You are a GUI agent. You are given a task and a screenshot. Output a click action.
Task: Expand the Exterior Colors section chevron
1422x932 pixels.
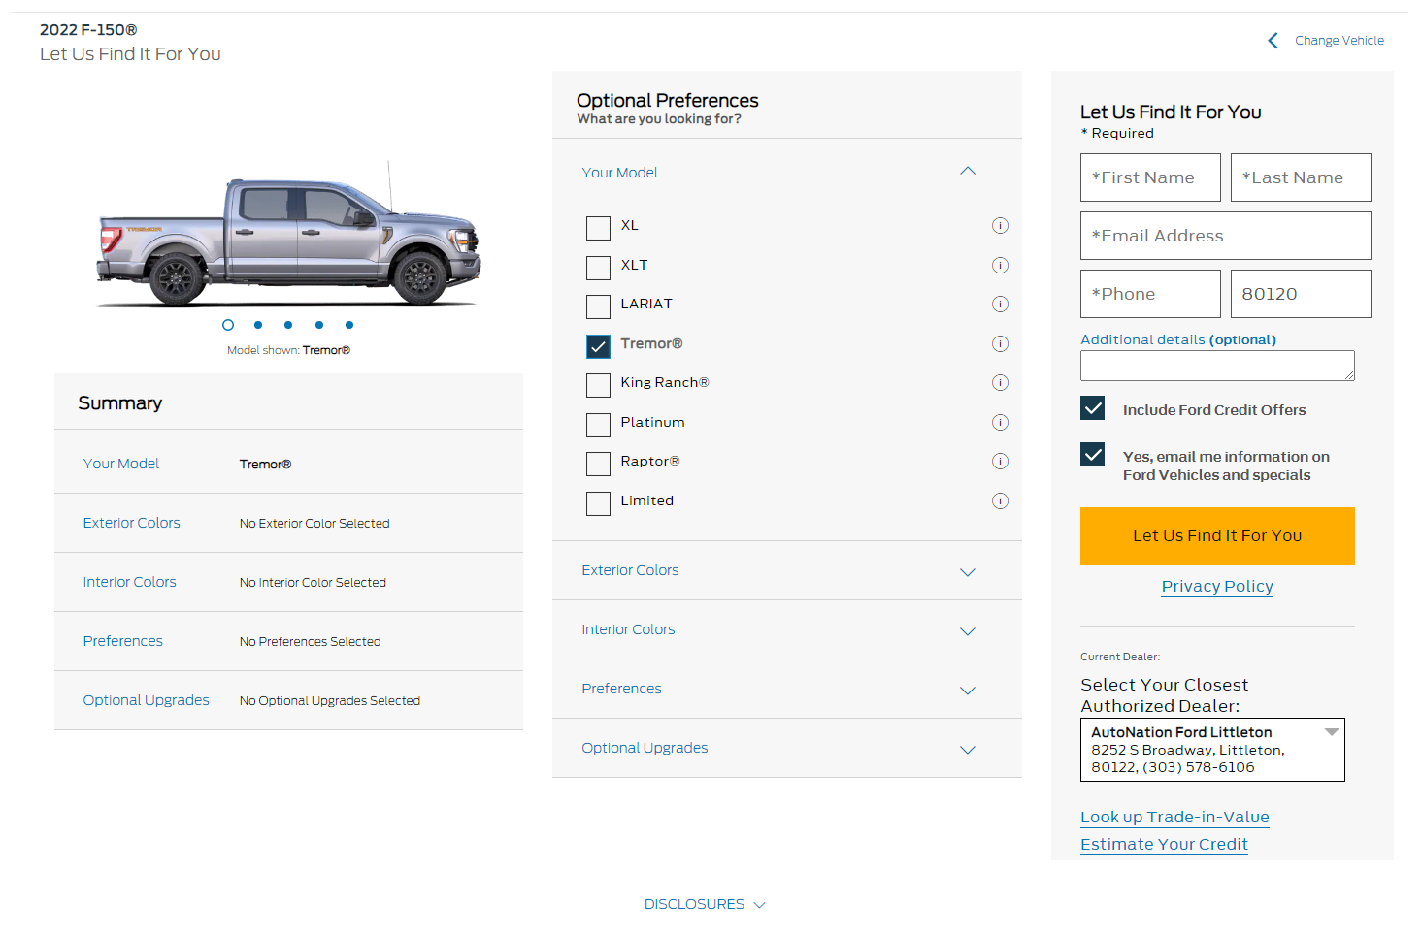(968, 572)
